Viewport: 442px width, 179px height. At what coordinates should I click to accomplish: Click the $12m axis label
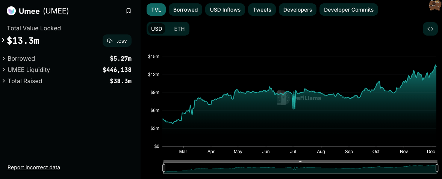tap(154, 75)
